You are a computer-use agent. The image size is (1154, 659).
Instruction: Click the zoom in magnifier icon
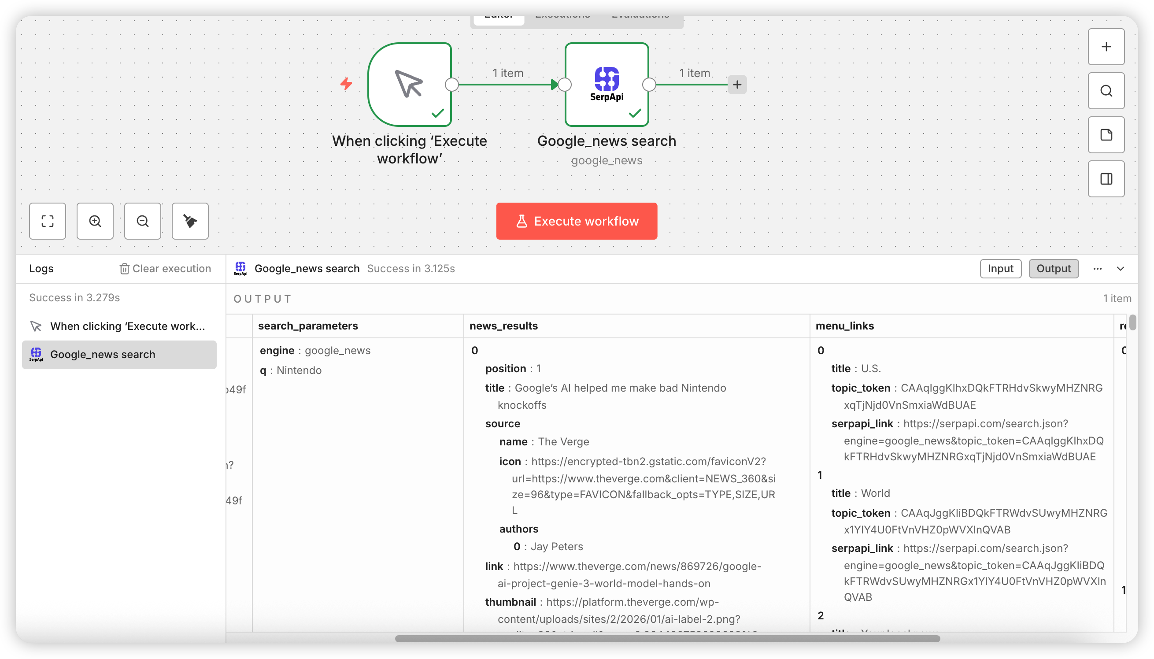point(95,221)
